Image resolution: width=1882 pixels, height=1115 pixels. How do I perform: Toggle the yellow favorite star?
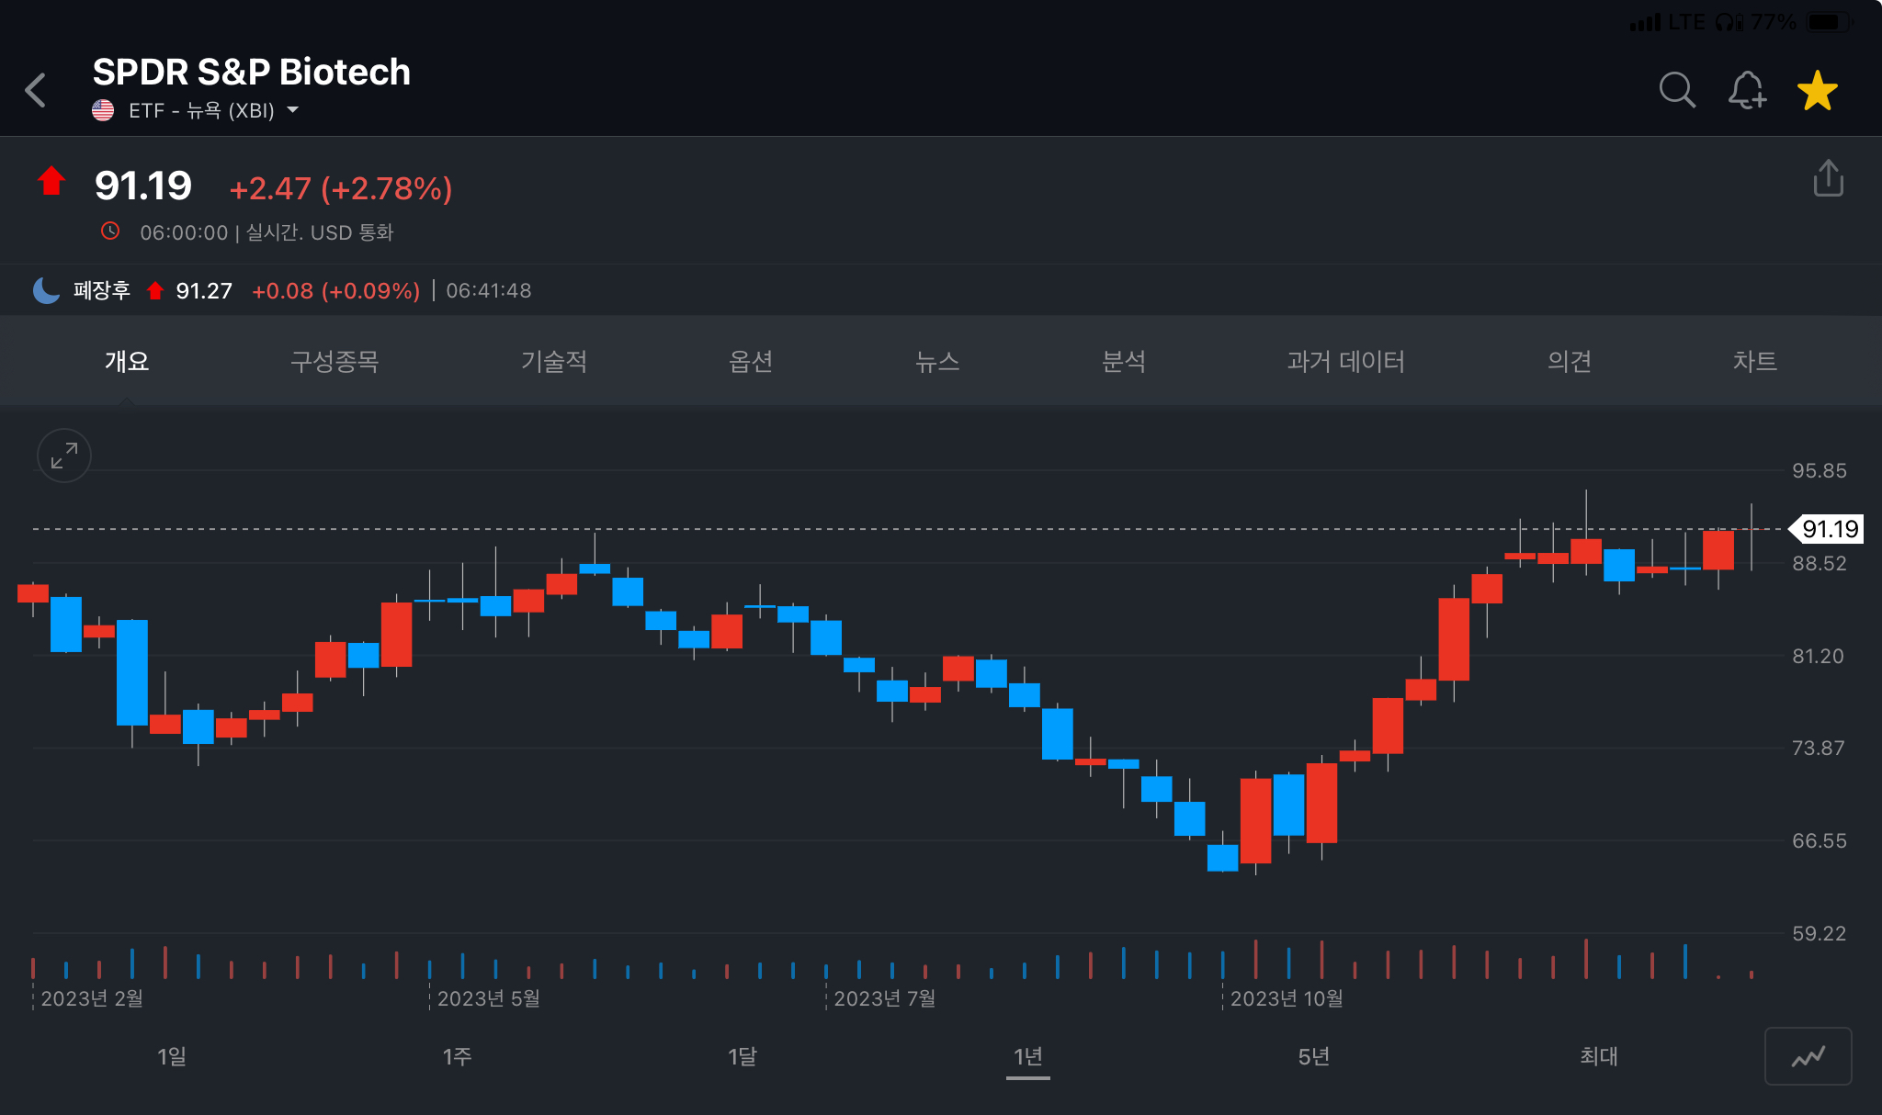[1817, 90]
